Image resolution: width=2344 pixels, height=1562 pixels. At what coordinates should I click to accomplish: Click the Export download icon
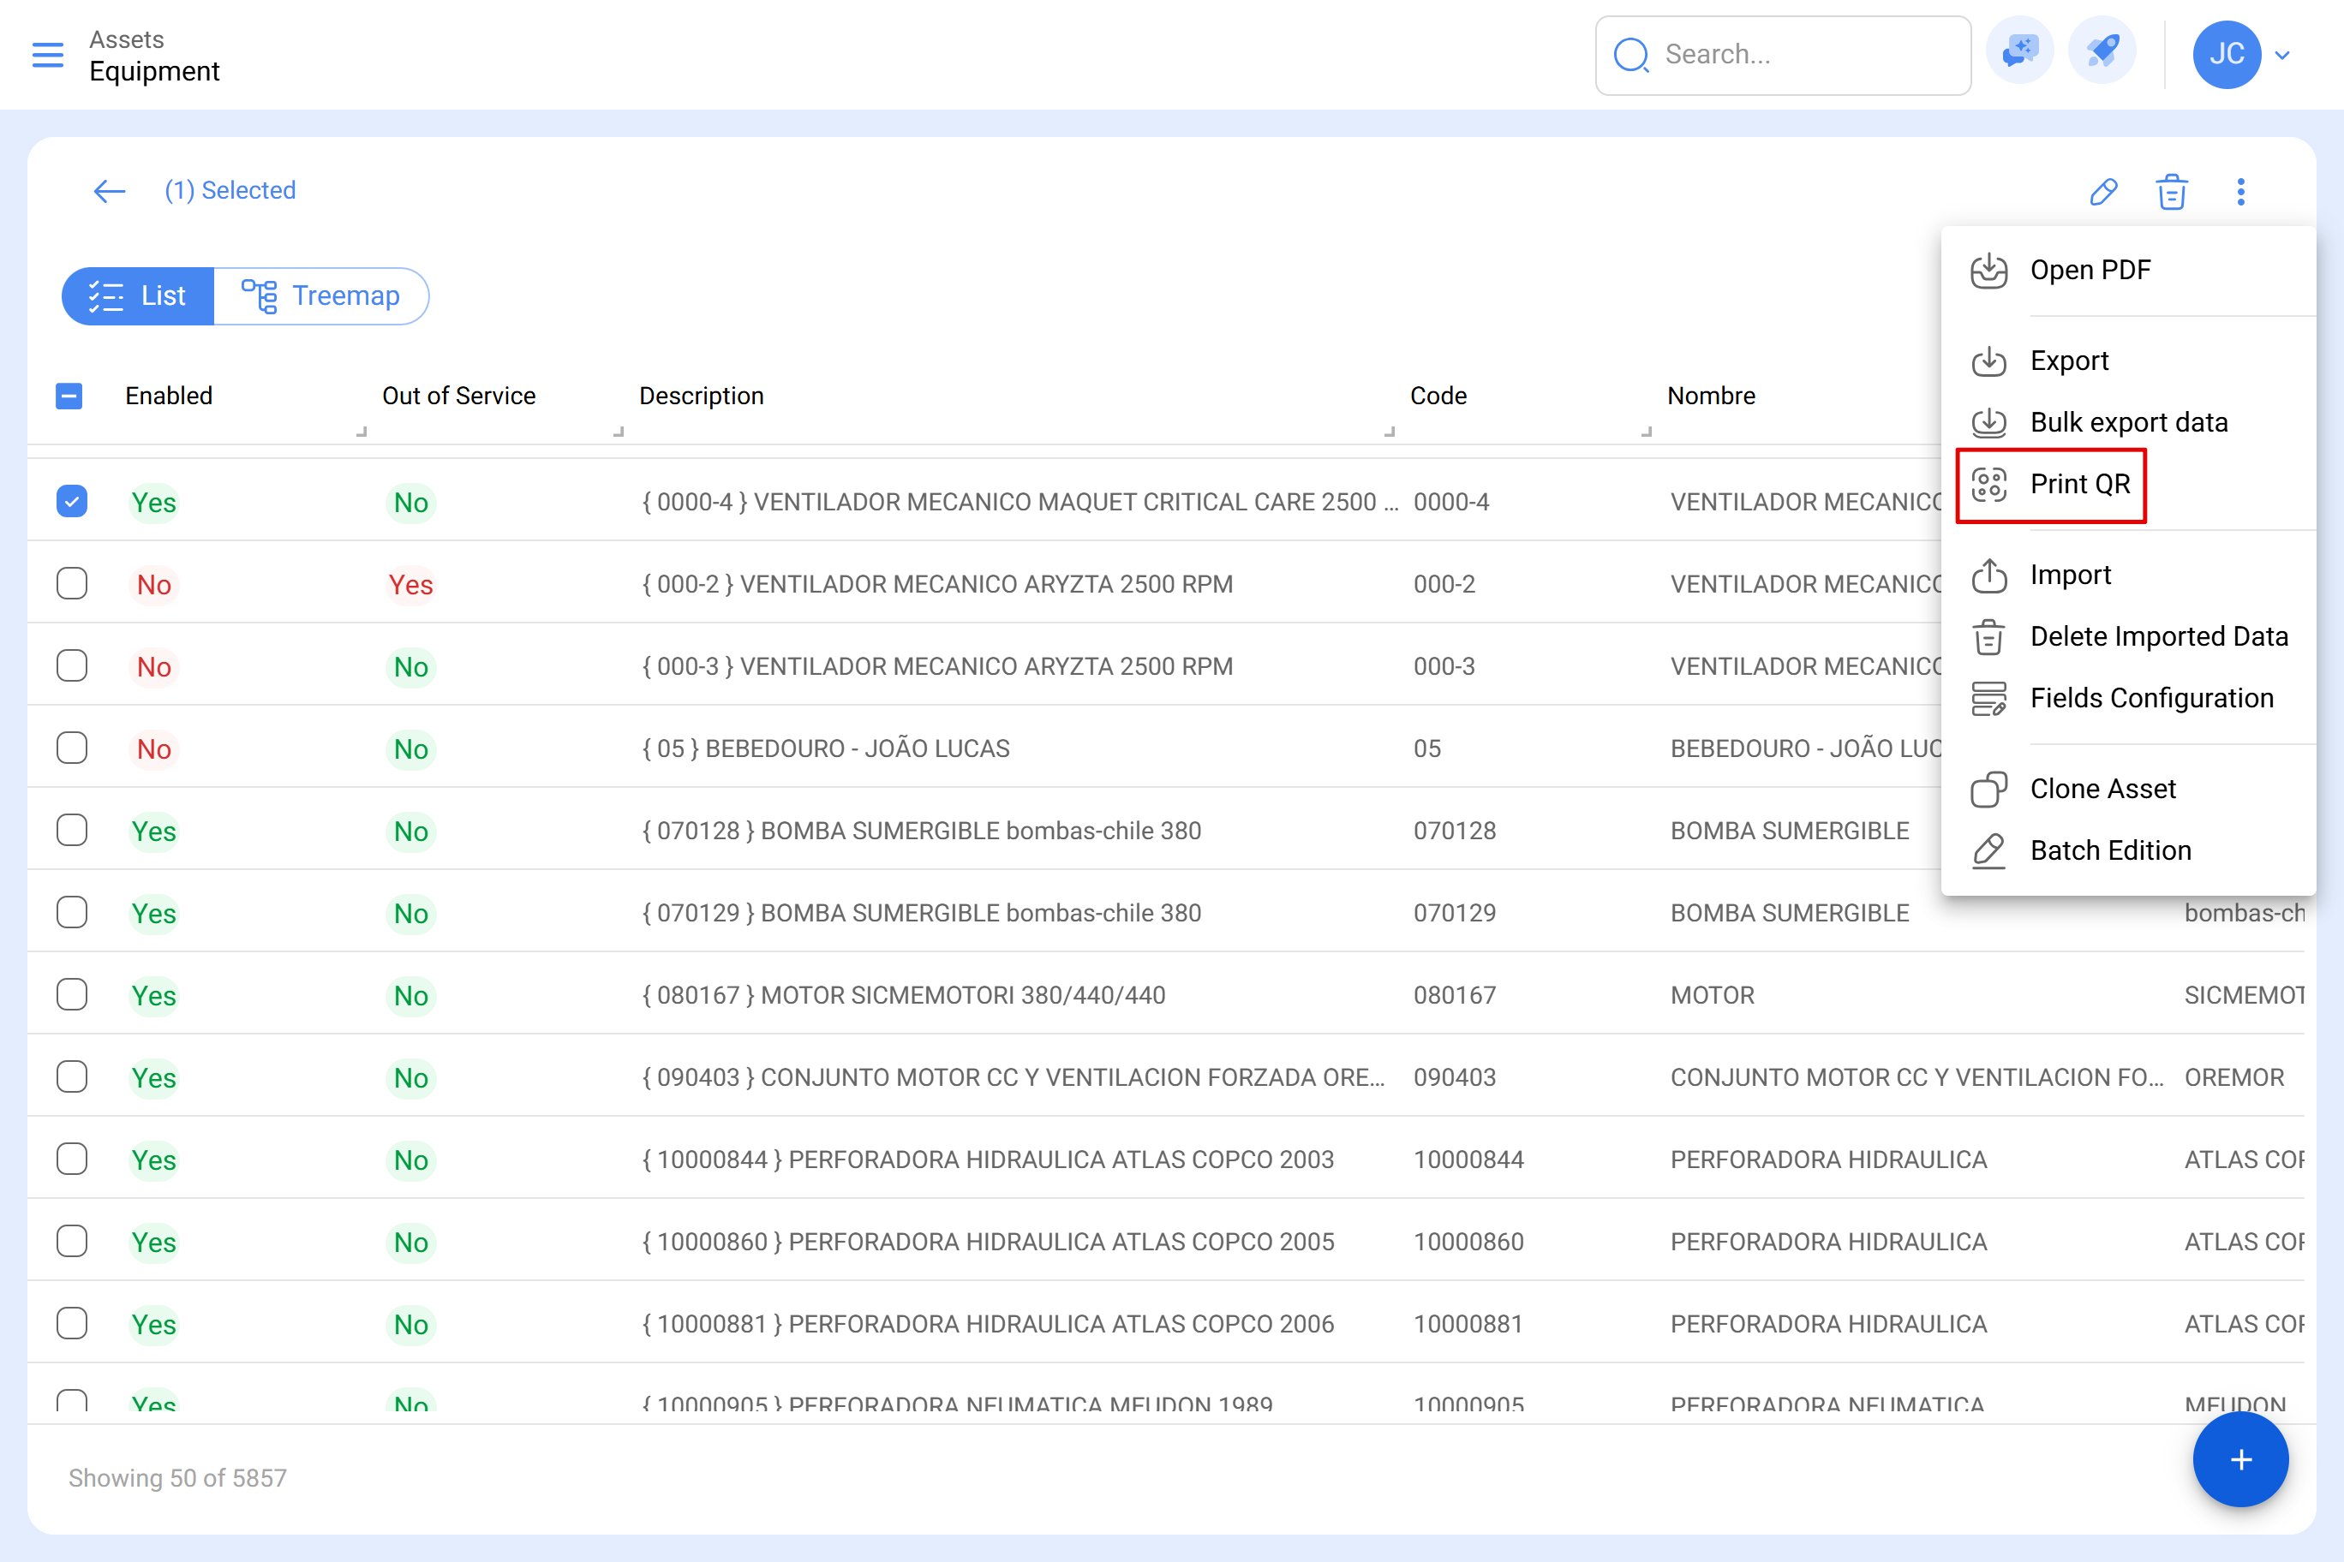(1988, 361)
